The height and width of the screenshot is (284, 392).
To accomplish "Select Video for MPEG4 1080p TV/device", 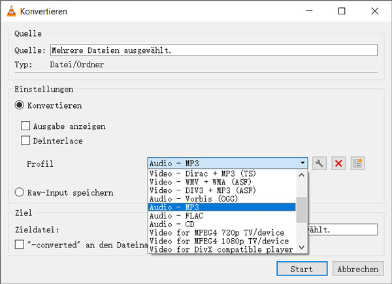I will (x=222, y=241).
